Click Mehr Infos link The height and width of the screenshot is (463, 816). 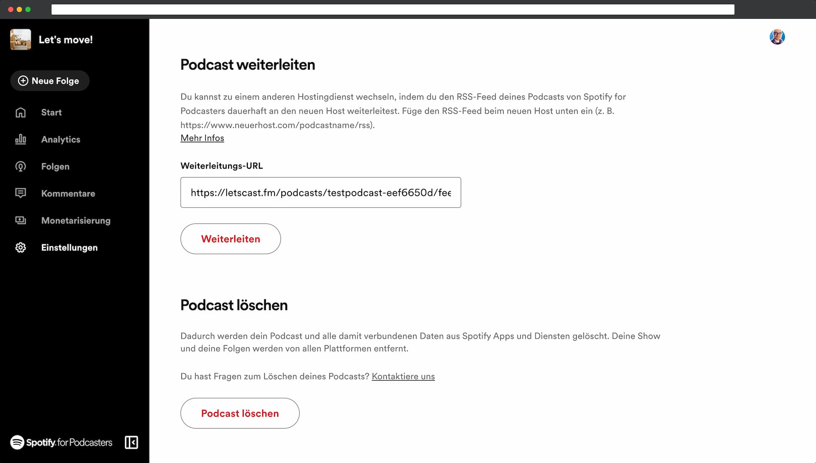coord(202,138)
